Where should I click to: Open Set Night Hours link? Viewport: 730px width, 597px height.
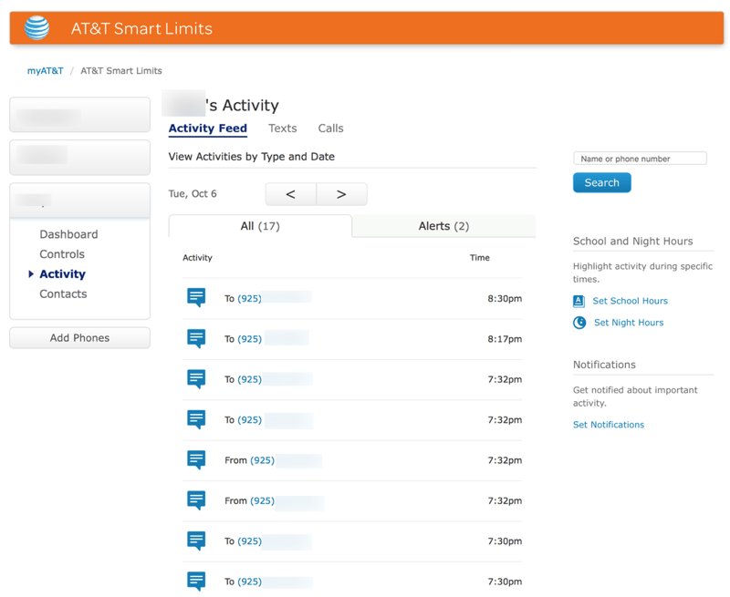coord(629,323)
